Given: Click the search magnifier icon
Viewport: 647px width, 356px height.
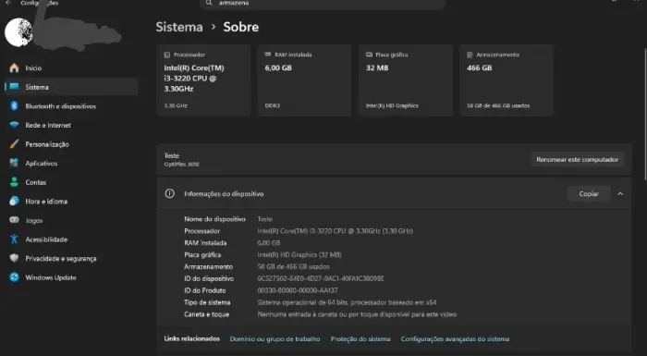Looking at the screenshot, I should [x=209, y=3].
